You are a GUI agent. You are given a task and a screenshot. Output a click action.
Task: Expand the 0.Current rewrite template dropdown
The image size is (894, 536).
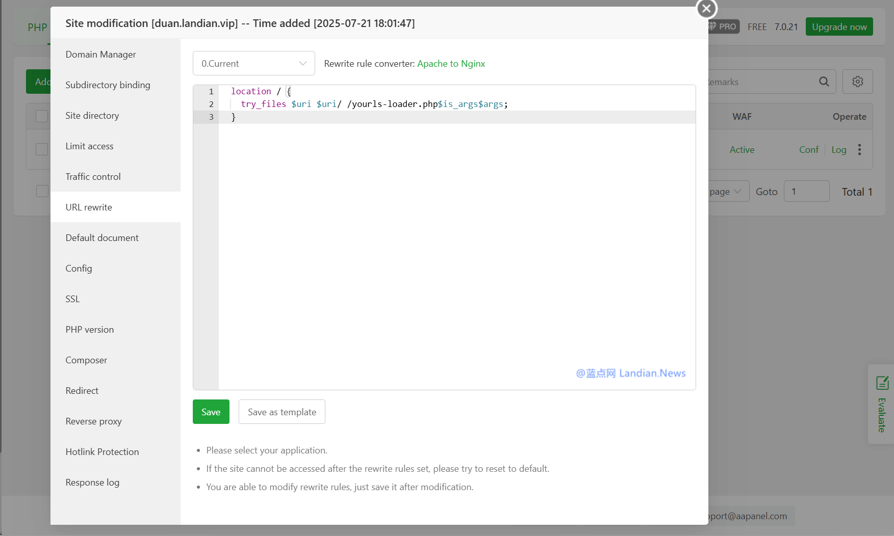(x=253, y=64)
